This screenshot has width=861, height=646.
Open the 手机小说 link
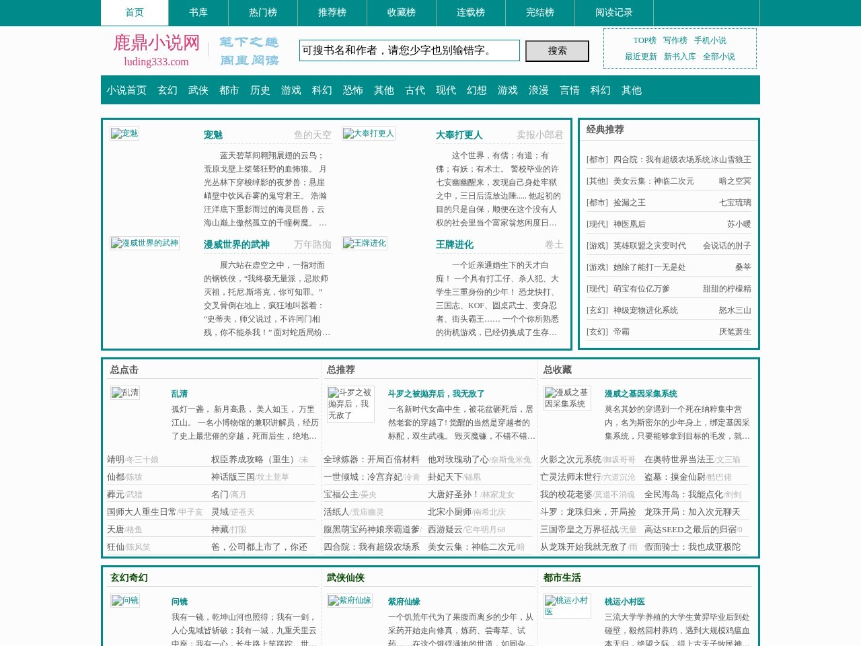710,40
